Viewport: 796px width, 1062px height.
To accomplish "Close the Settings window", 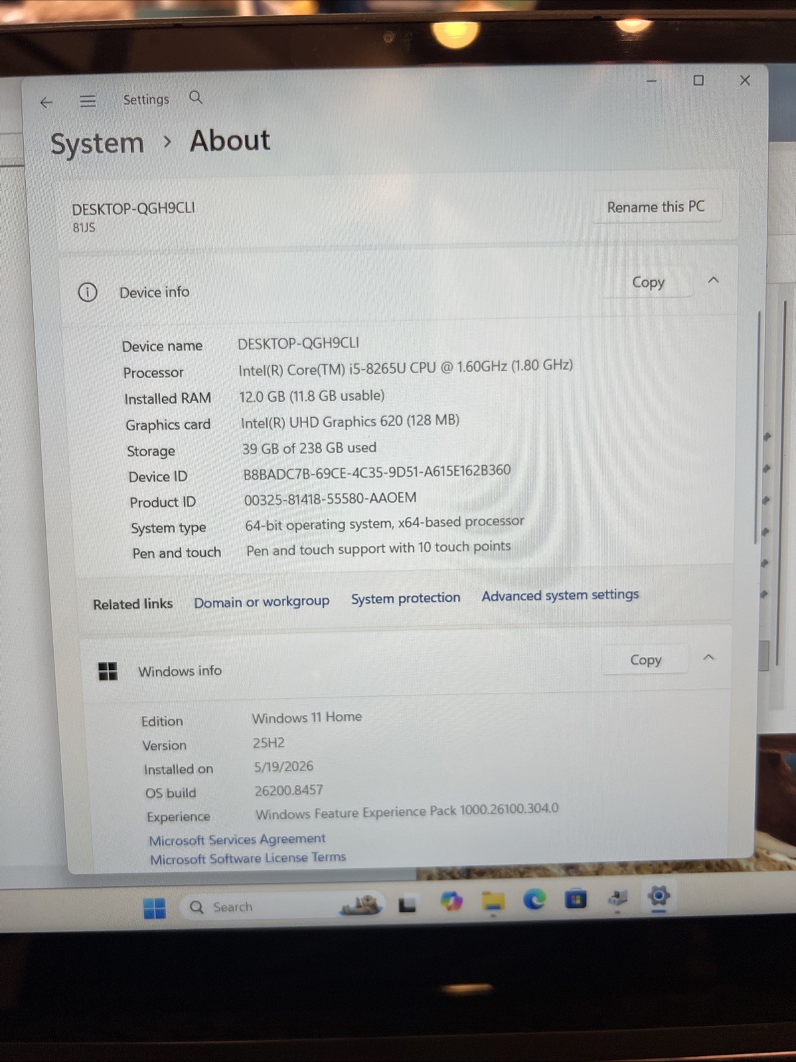I will click(745, 80).
